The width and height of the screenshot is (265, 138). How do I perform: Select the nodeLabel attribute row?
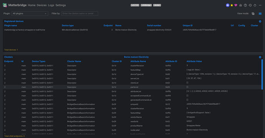click(x=132, y=130)
